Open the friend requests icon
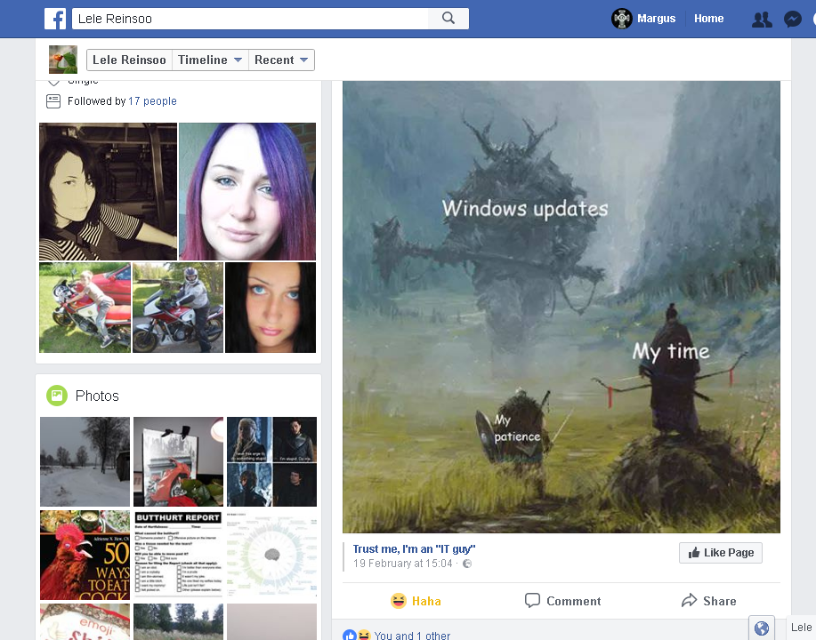 click(762, 20)
